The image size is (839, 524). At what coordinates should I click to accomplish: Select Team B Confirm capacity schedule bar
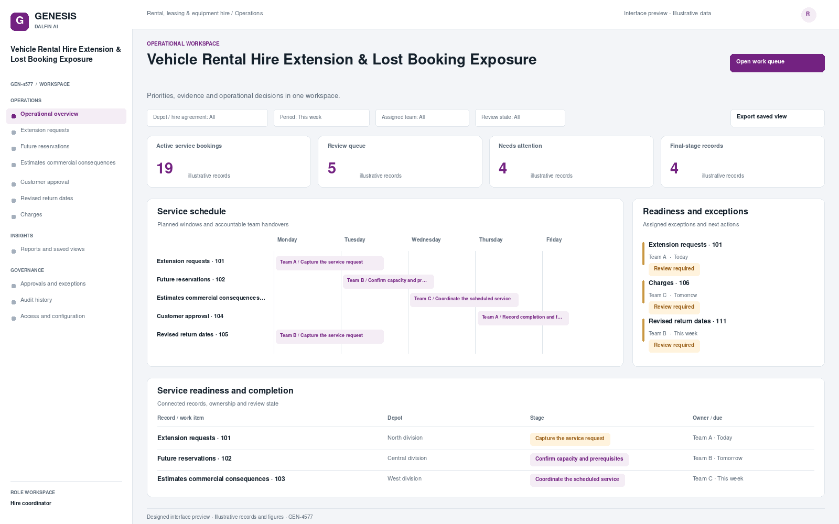coord(389,281)
